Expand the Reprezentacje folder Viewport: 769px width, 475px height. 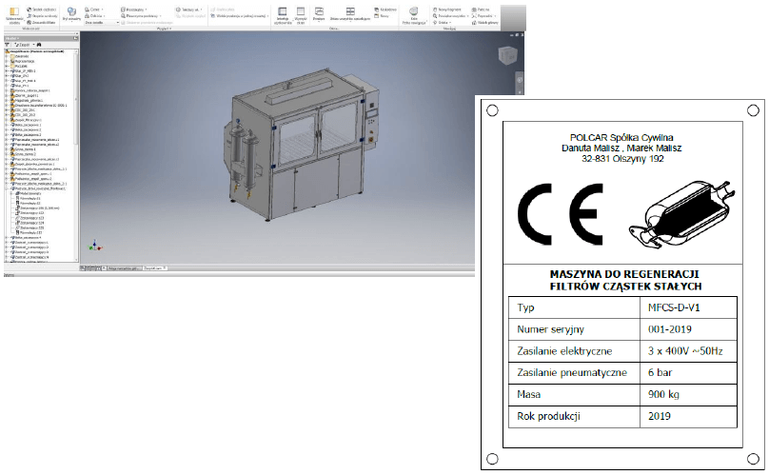coord(6,61)
